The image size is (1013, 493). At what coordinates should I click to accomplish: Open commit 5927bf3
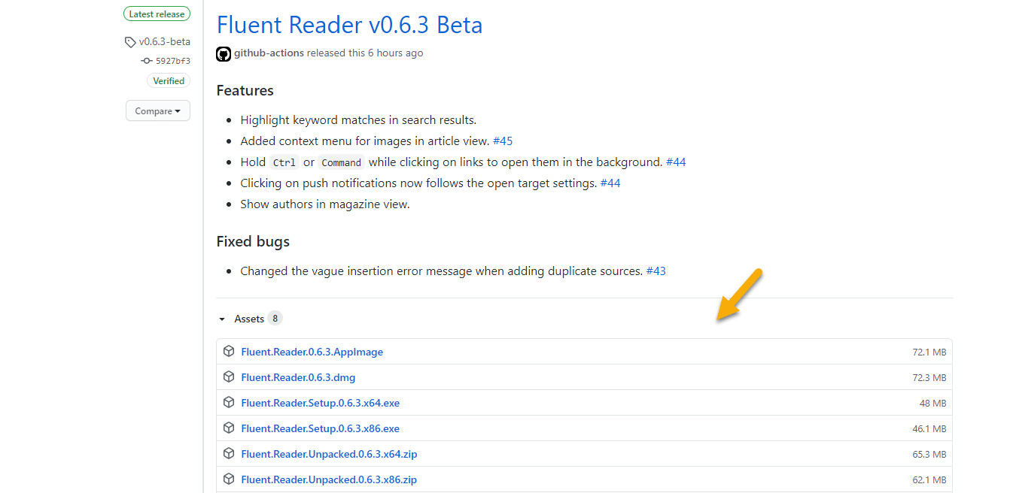coord(172,60)
